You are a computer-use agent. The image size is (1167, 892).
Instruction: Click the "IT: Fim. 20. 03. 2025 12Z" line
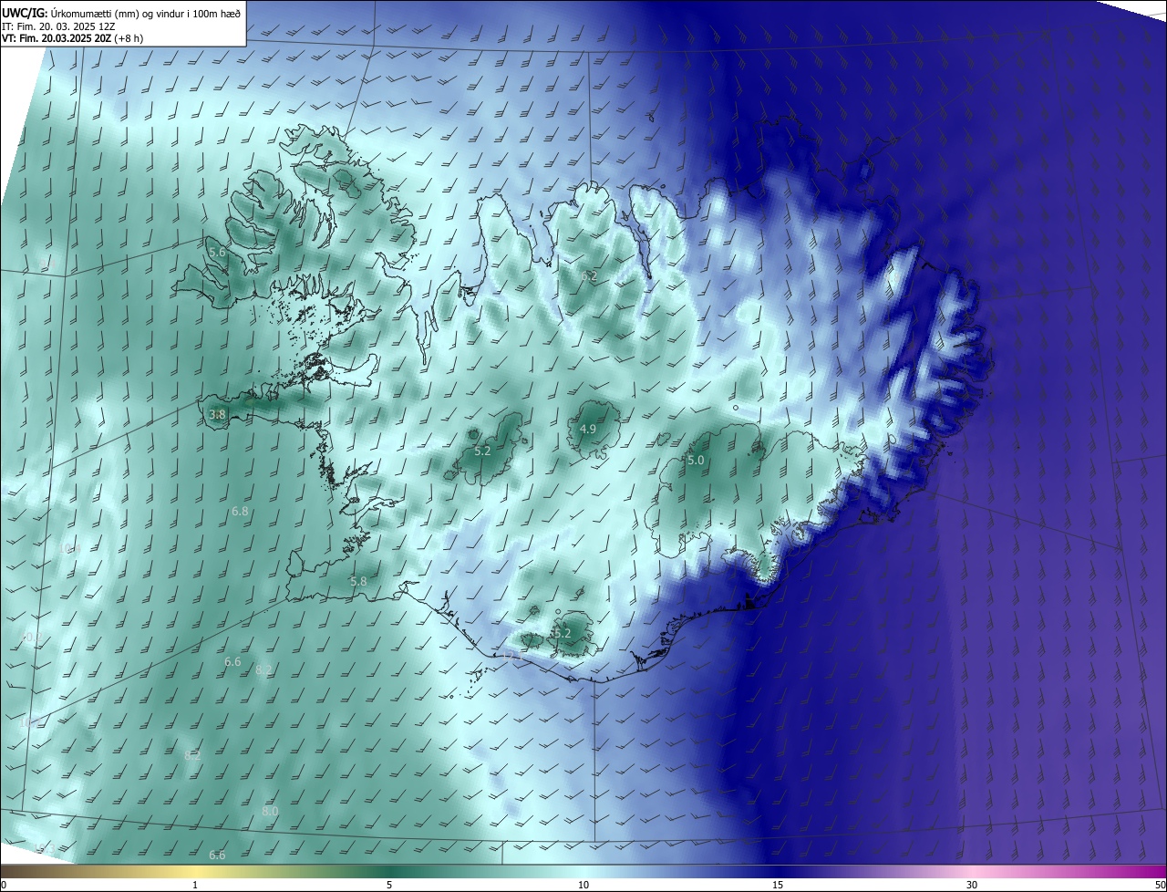57,26
